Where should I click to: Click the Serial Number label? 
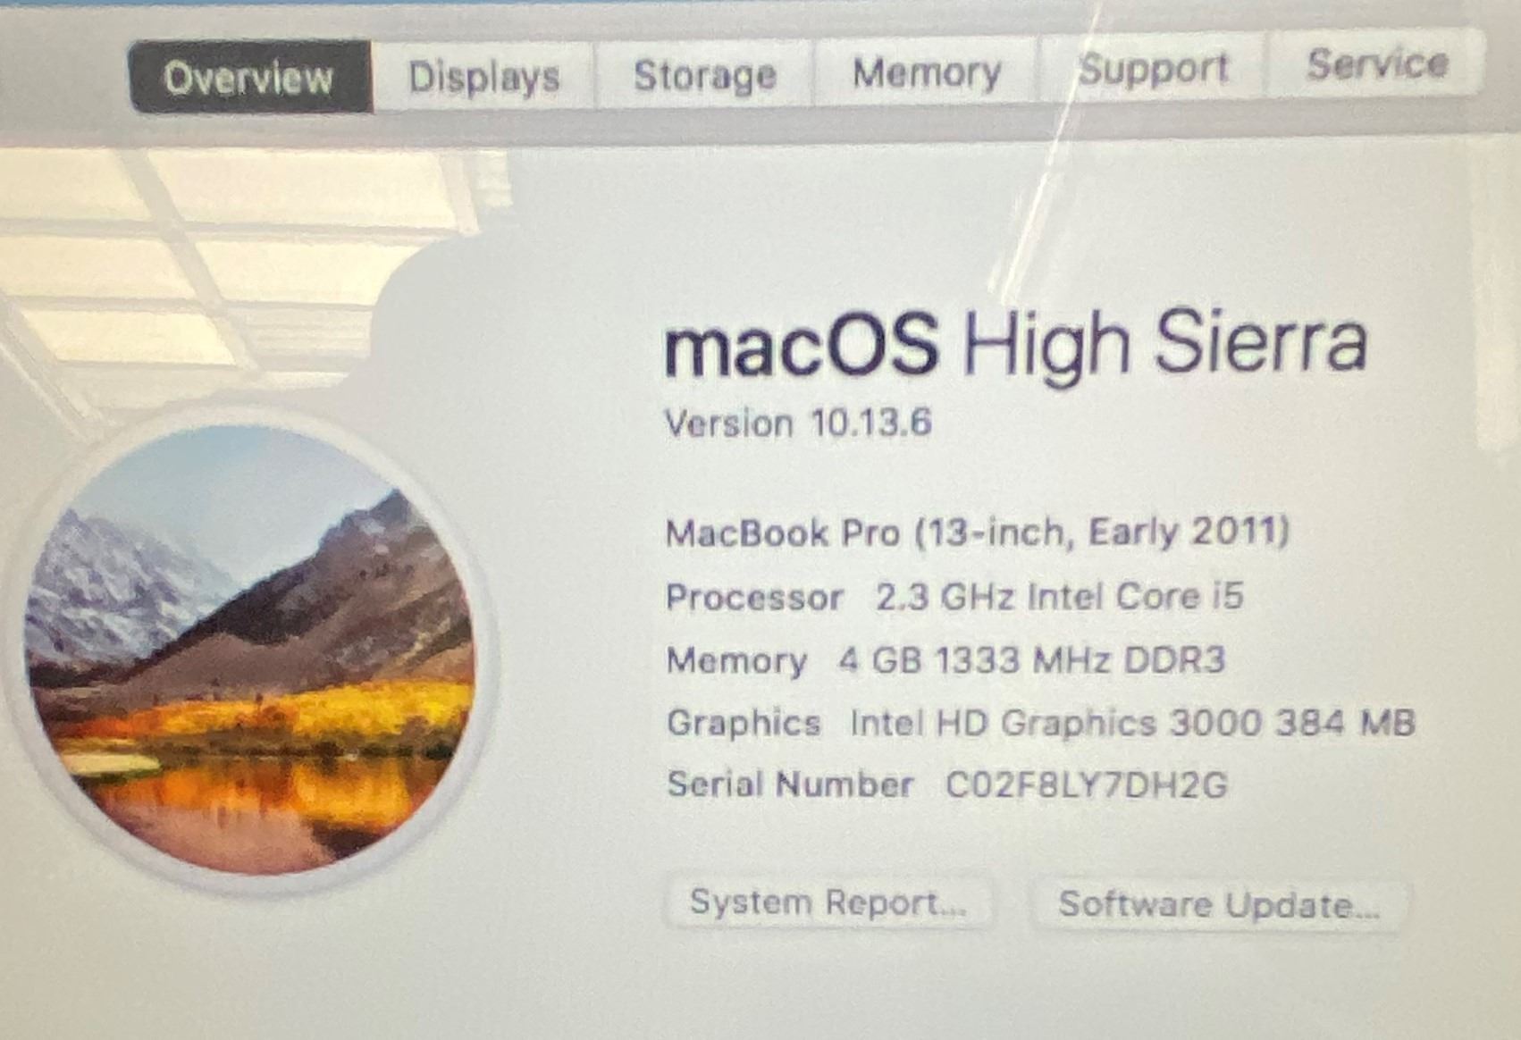(790, 784)
